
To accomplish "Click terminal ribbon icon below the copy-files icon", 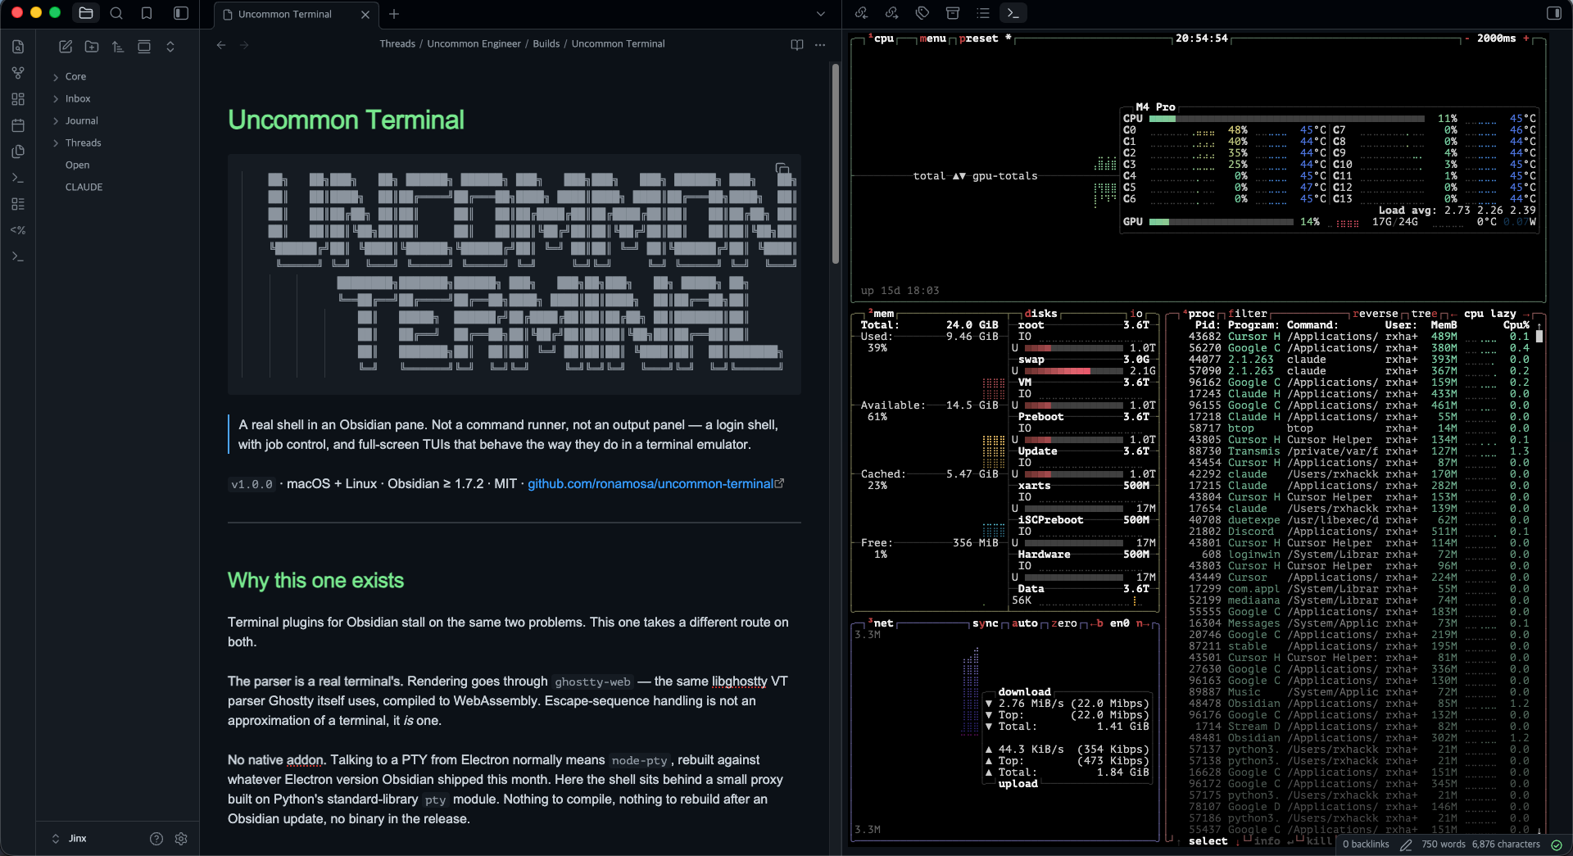I will [x=18, y=178].
